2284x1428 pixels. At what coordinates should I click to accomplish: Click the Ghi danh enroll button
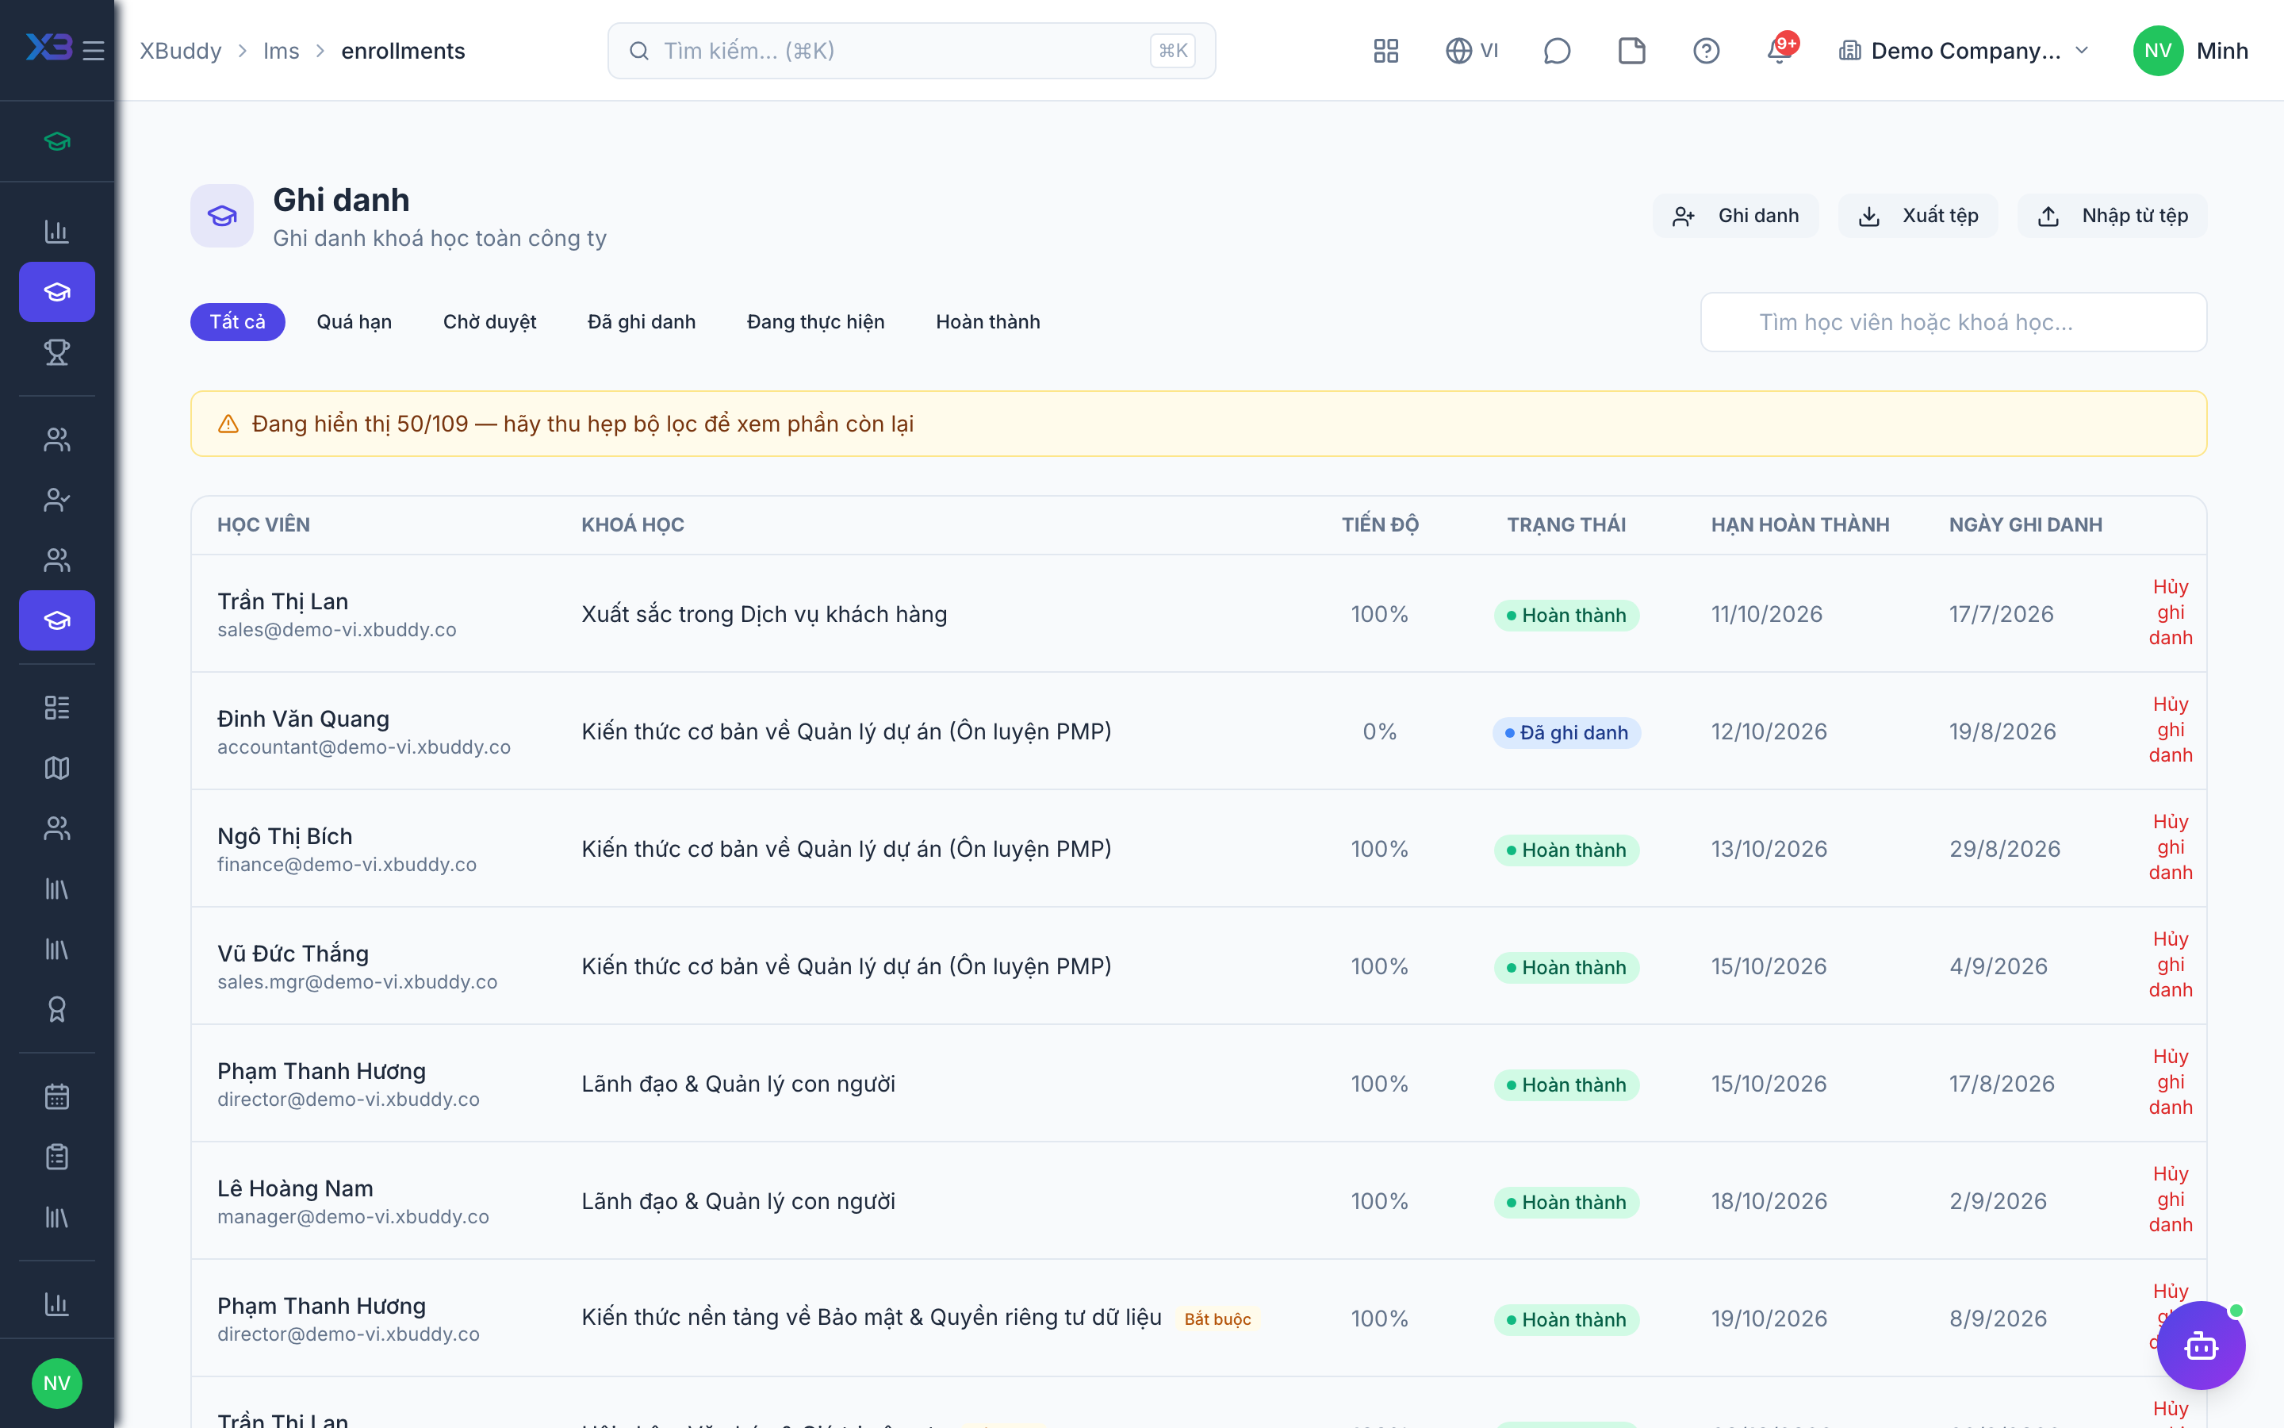coord(1736,217)
